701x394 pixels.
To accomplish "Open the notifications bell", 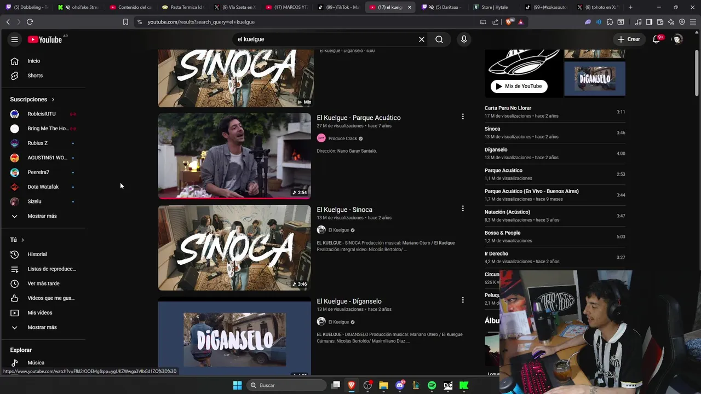I will pyautogui.click(x=656, y=39).
